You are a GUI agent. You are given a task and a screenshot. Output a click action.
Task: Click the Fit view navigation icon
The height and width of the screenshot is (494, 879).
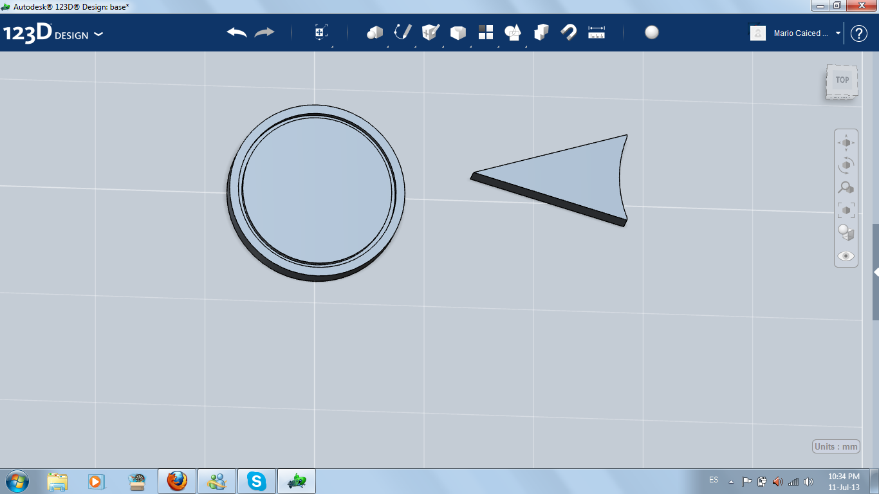point(846,210)
